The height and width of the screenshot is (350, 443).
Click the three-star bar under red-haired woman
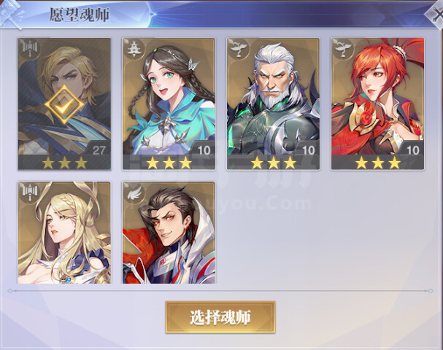point(378,163)
